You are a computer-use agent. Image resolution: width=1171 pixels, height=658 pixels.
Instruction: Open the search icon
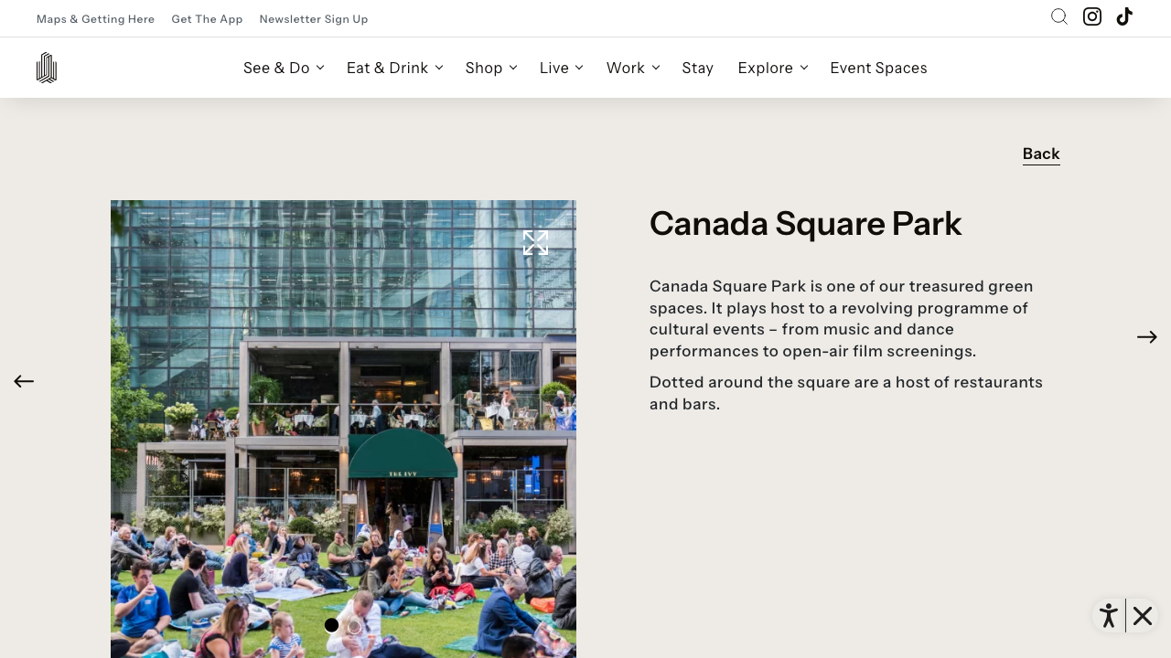click(x=1059, y=16)
